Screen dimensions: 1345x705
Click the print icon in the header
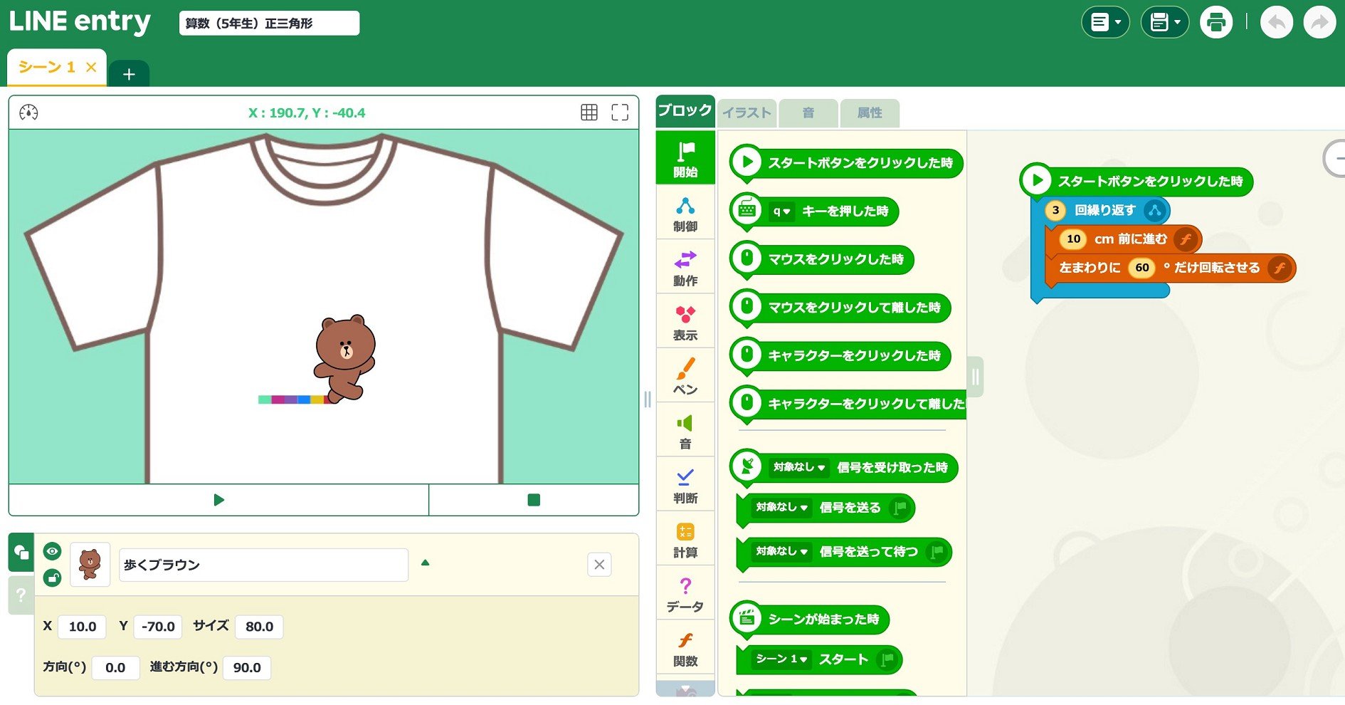[x=1215, y=23]
